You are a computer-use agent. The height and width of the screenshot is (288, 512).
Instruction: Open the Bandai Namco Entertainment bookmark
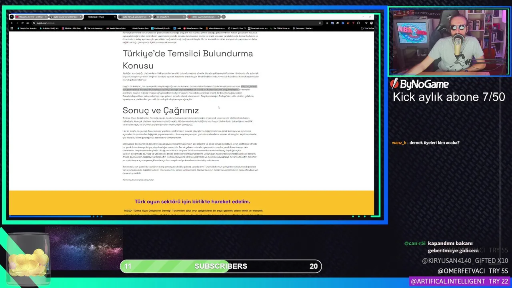click(116, 28)
